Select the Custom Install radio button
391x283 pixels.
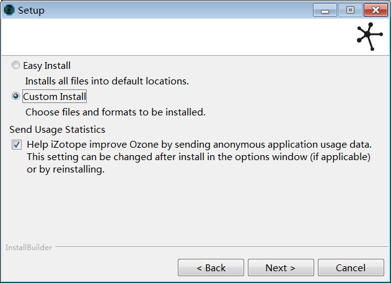(15, 96)
